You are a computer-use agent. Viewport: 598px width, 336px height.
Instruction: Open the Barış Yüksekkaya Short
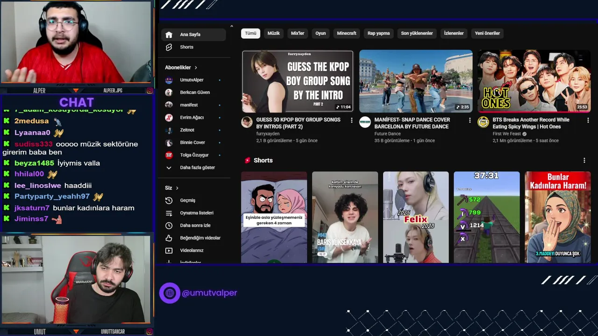[345, 217]
